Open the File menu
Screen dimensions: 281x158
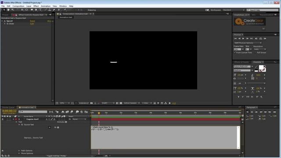click(3, 6)
